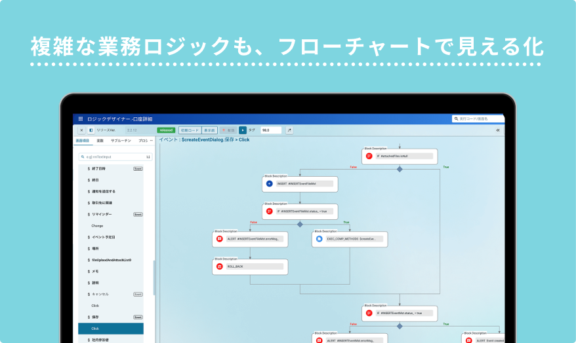Click the ALERT icon of #INSERTEventFileMst.errorMsg_ block
The height and width of the screenshot is (343, 576).
click(x=220, y=239)
